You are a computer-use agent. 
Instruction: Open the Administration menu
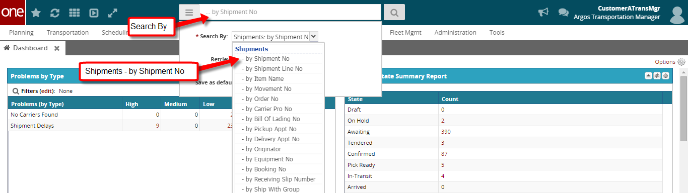455,32
